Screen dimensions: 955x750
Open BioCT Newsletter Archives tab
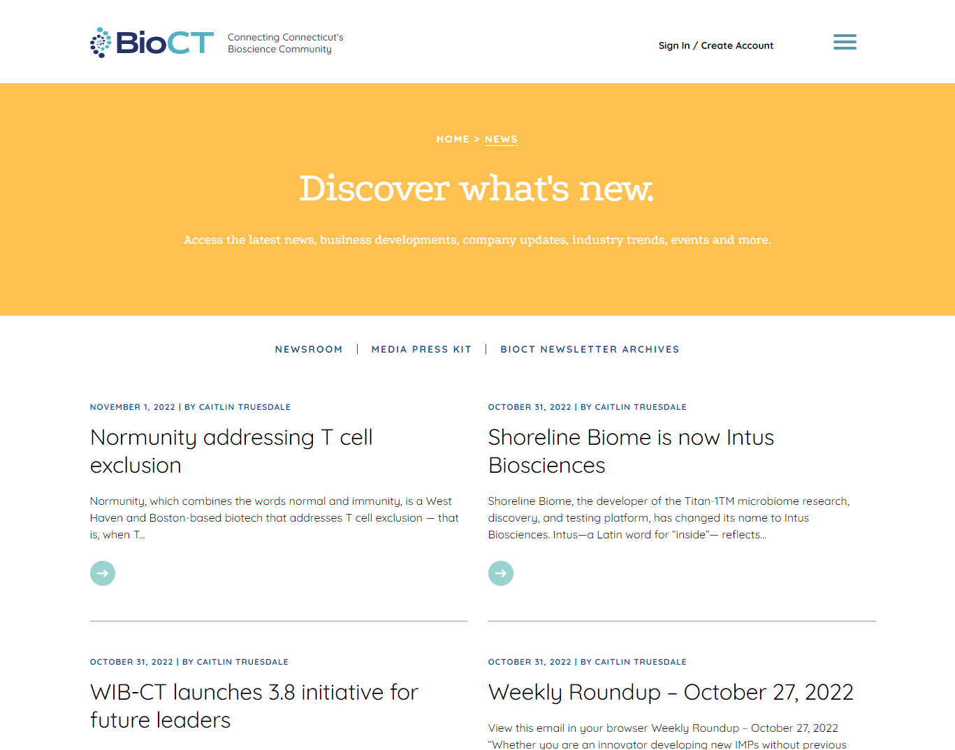[x=590, y=349]
